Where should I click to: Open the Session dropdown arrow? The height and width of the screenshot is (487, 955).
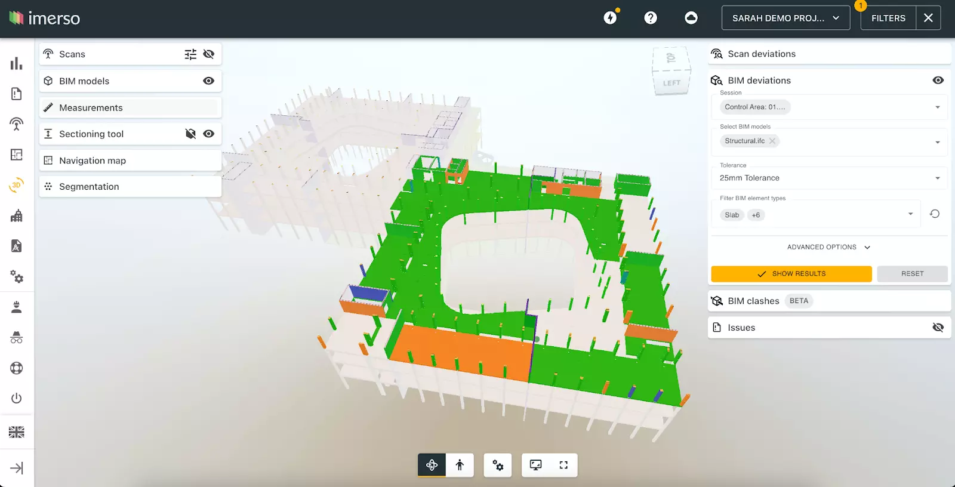[x=938, y=107]
